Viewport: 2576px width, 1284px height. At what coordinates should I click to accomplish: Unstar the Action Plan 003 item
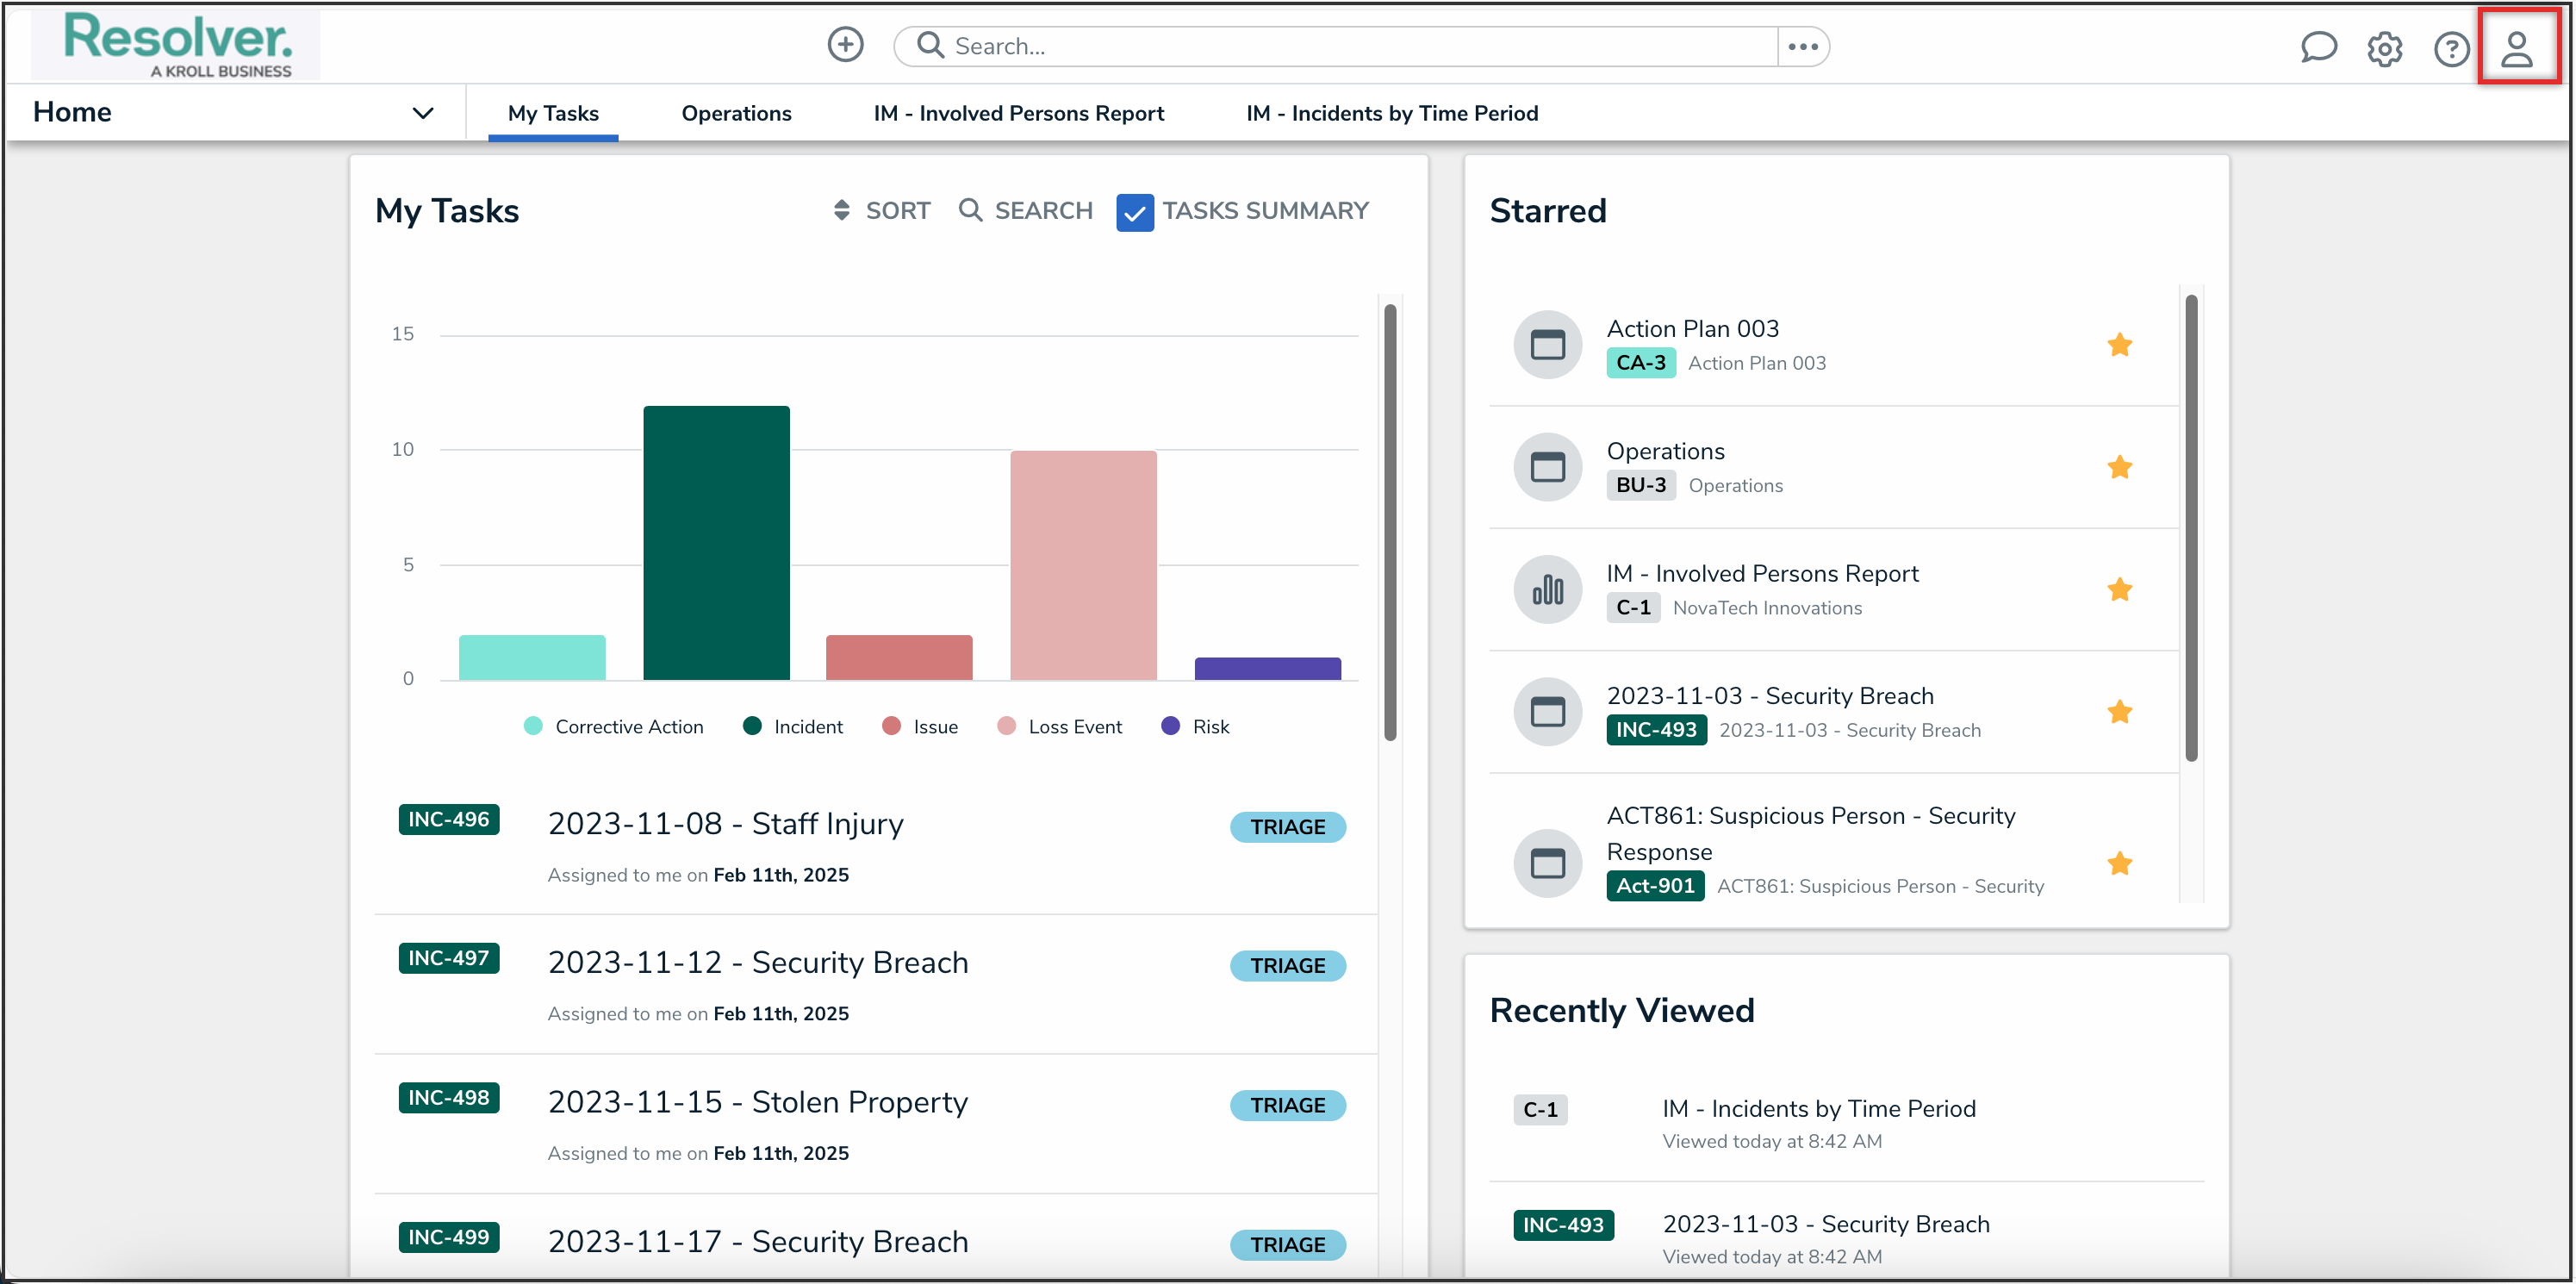click(x=2119, y=345)
